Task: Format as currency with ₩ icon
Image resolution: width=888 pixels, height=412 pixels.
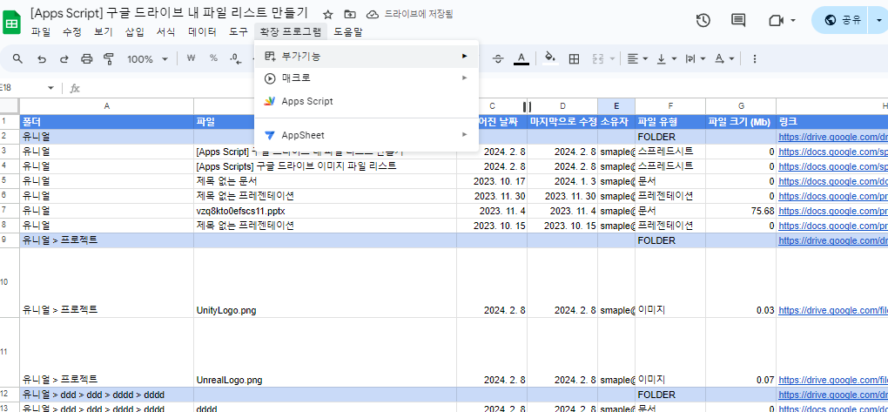Action: click(x=191, y=58)
